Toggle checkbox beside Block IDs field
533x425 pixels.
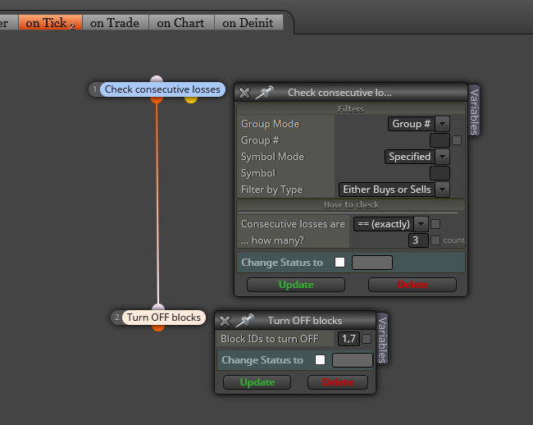tap(367, 339)
